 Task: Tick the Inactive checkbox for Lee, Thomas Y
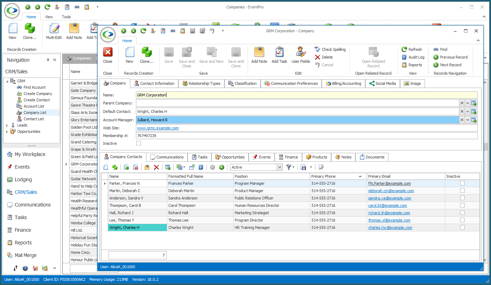coord(462,220)
